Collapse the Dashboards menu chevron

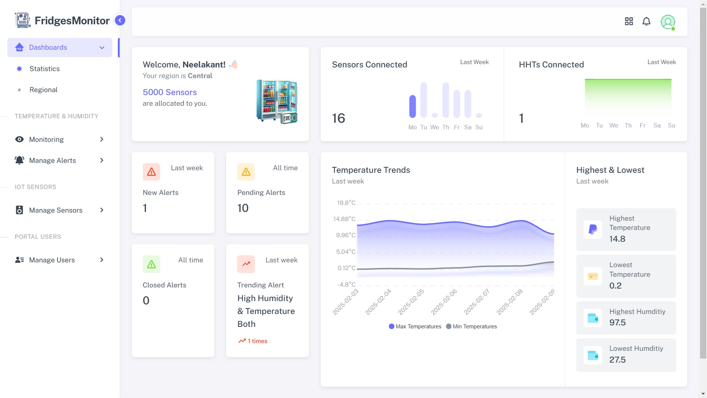[x=102, y=48]
